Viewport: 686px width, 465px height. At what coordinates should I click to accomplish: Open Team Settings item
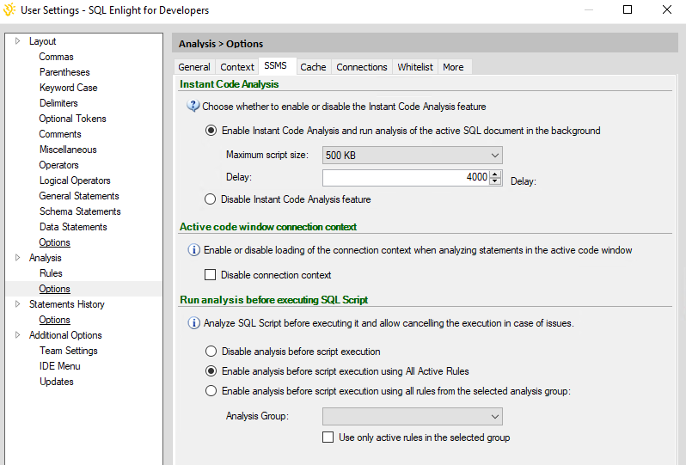tap(69, 351)
